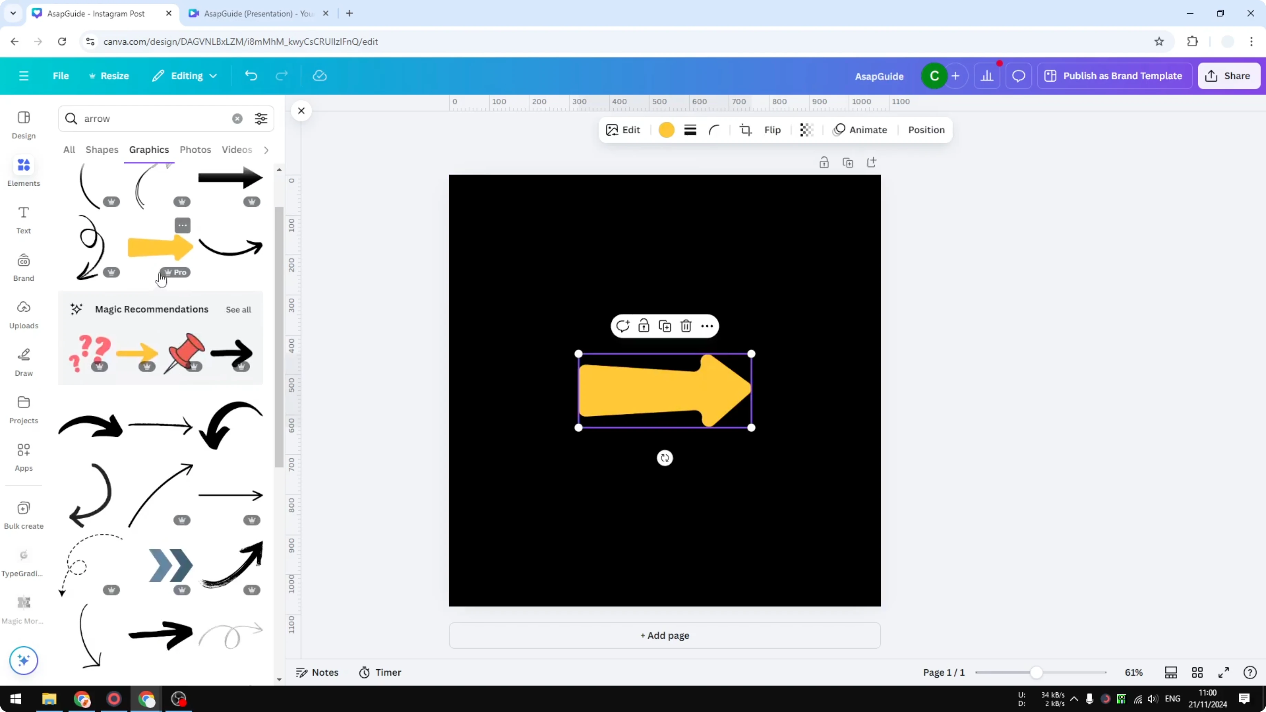Open the yellow color swatch in the toolbar
Screen dimensions: 1266x712
click(x=666, y=130)
